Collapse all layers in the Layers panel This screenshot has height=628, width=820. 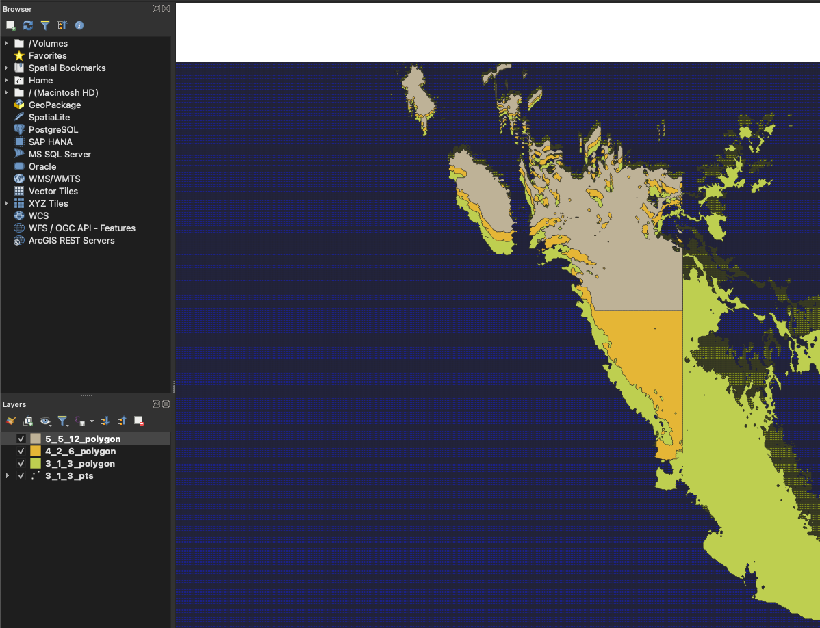coord(122,421)
